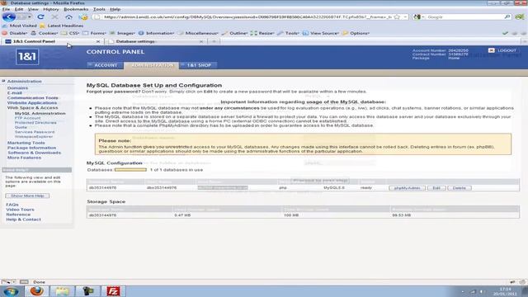
Task: Open the Miscellaneous web developer menu
Action: click(x=198, y=33)
